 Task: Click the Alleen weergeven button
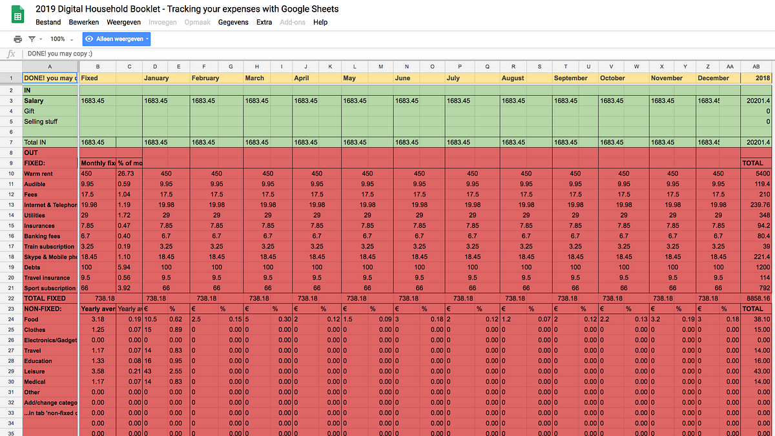(x=116, y=39)
